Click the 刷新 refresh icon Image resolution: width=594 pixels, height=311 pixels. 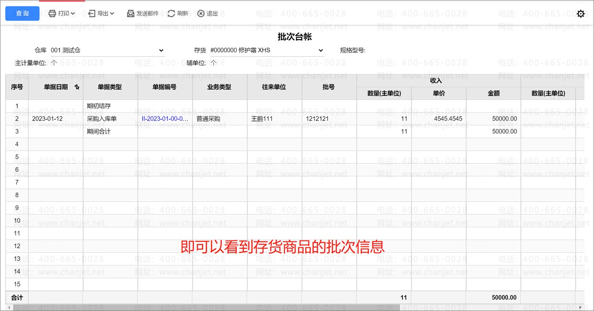coord(171,13)
